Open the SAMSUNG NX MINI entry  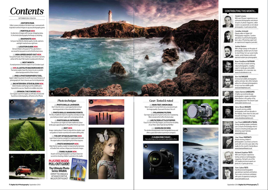161,128
